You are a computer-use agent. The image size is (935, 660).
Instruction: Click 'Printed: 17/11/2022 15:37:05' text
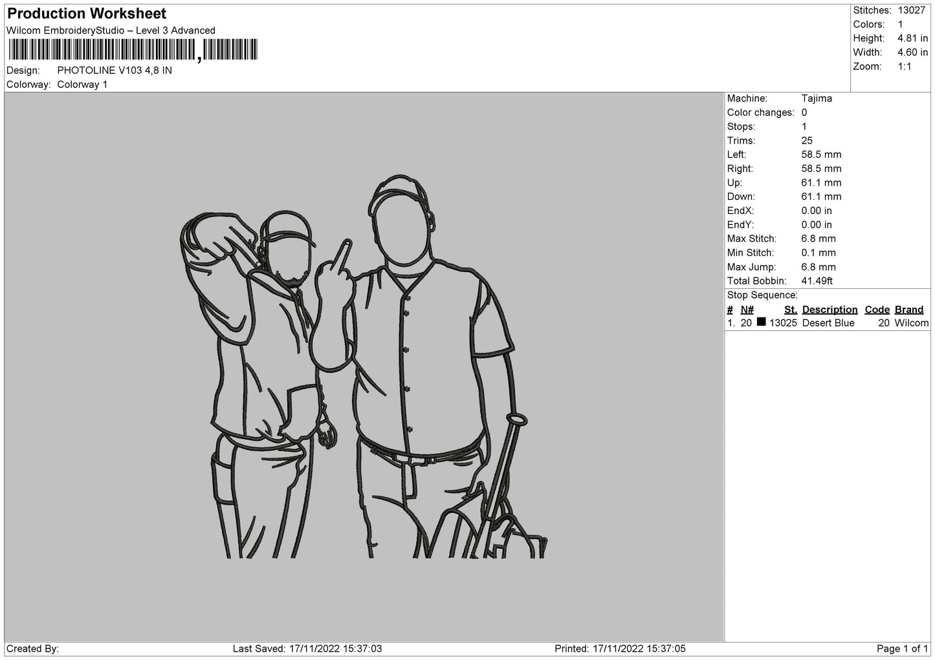tap(620, 649)
